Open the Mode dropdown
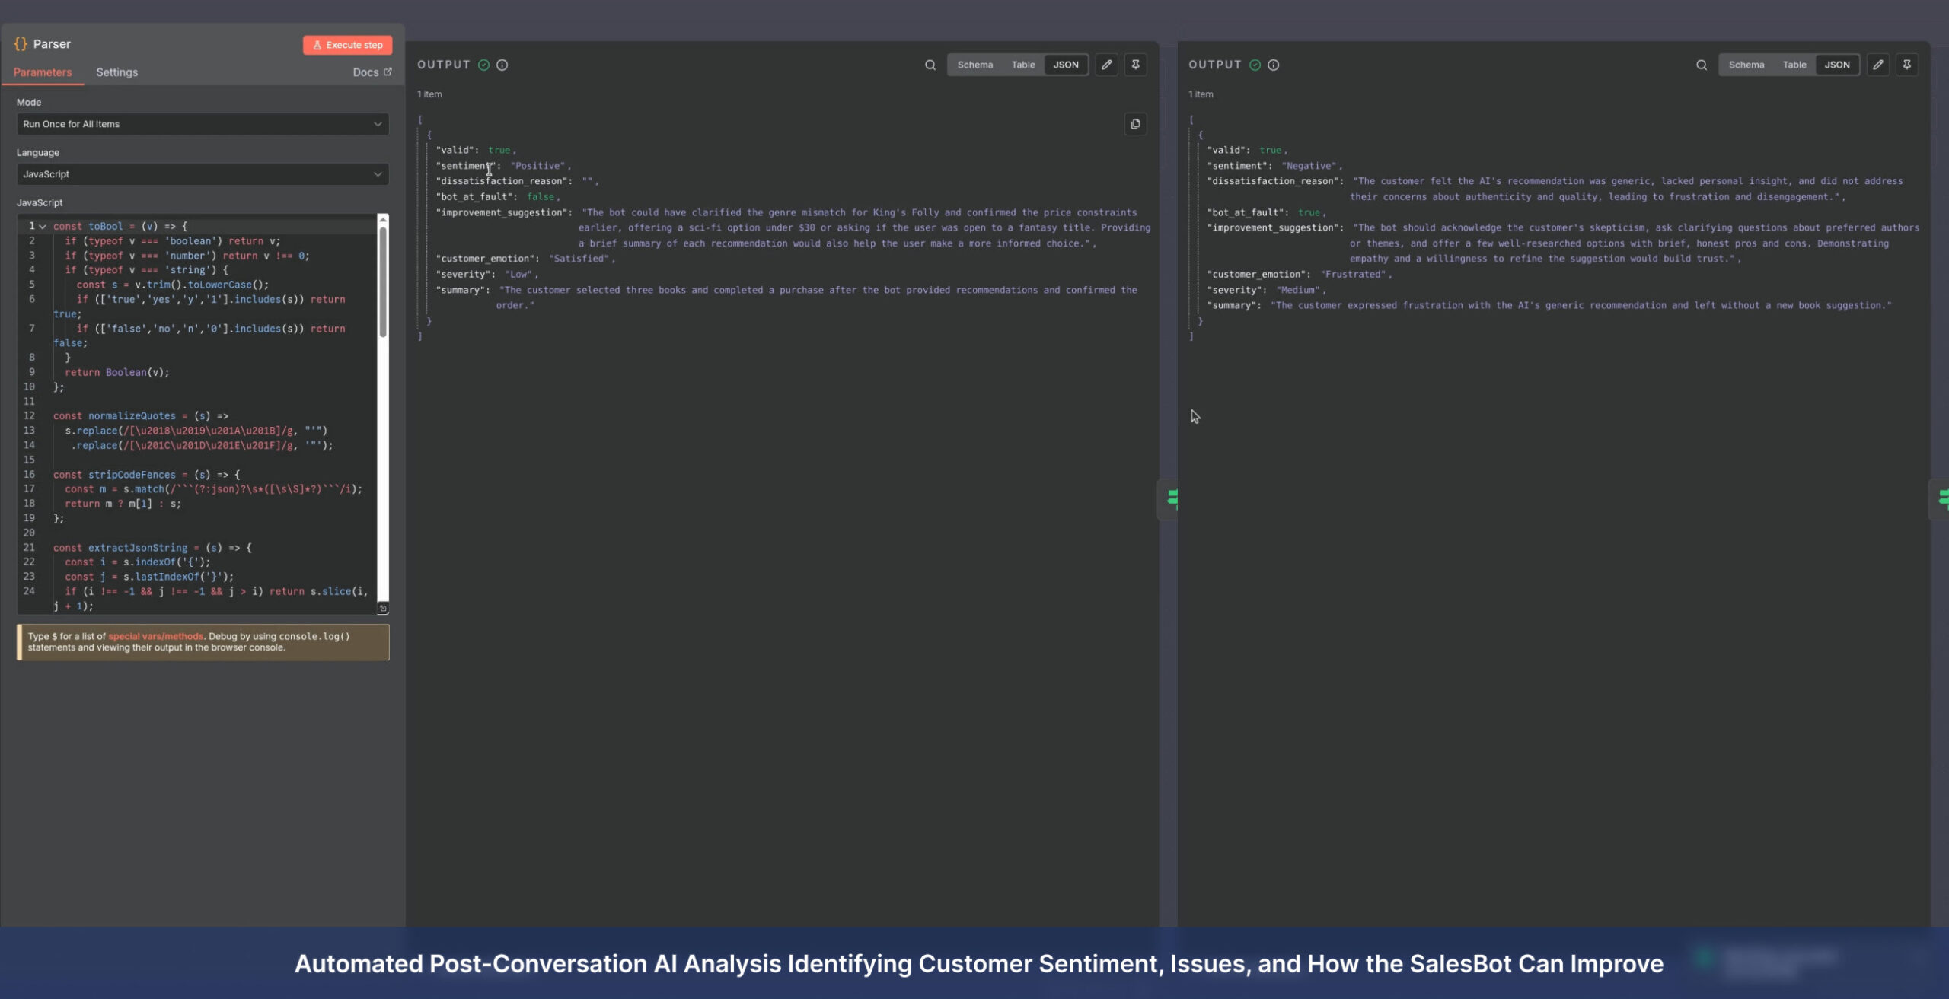The height and width of the screenshot is (999, 1949). pos(203,124)
